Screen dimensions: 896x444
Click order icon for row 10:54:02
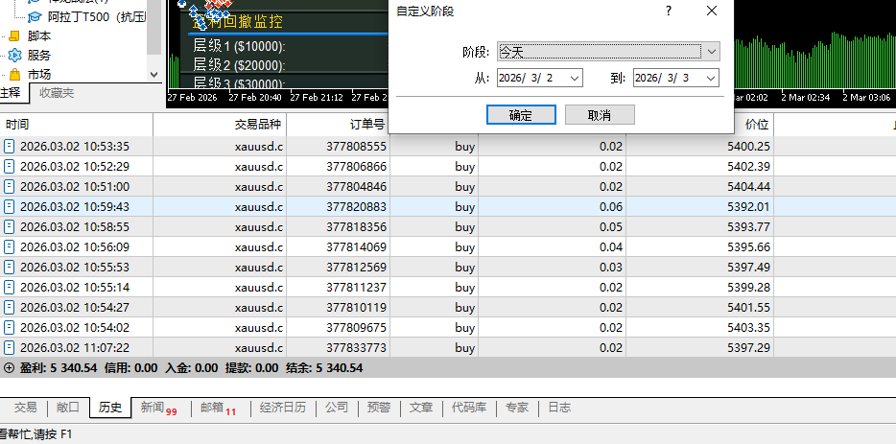tap(10, 327)
